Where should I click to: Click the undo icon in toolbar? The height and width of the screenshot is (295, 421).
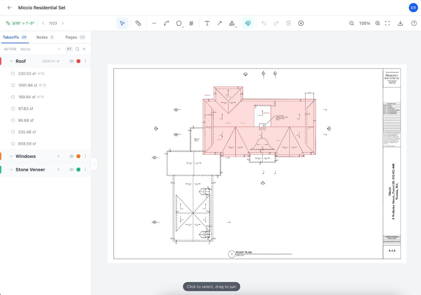(x=264, y=23)
